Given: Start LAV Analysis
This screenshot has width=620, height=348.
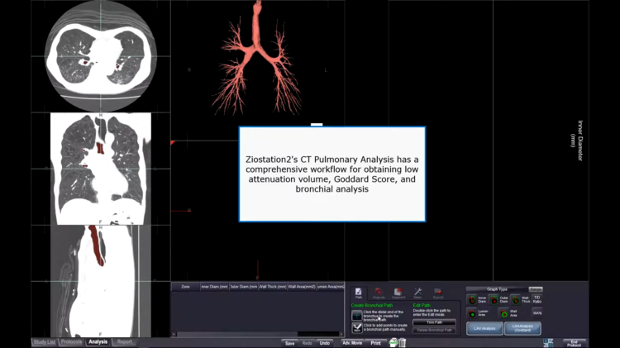Looking at the screenshot, I should coord(484,328).
